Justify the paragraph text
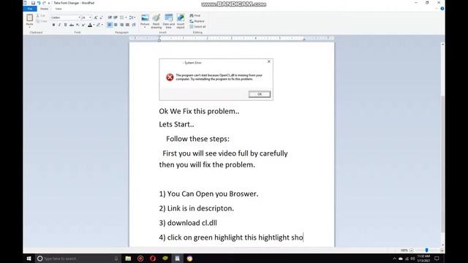The width and height of the screenshot is (468, 263). point(127,25)
